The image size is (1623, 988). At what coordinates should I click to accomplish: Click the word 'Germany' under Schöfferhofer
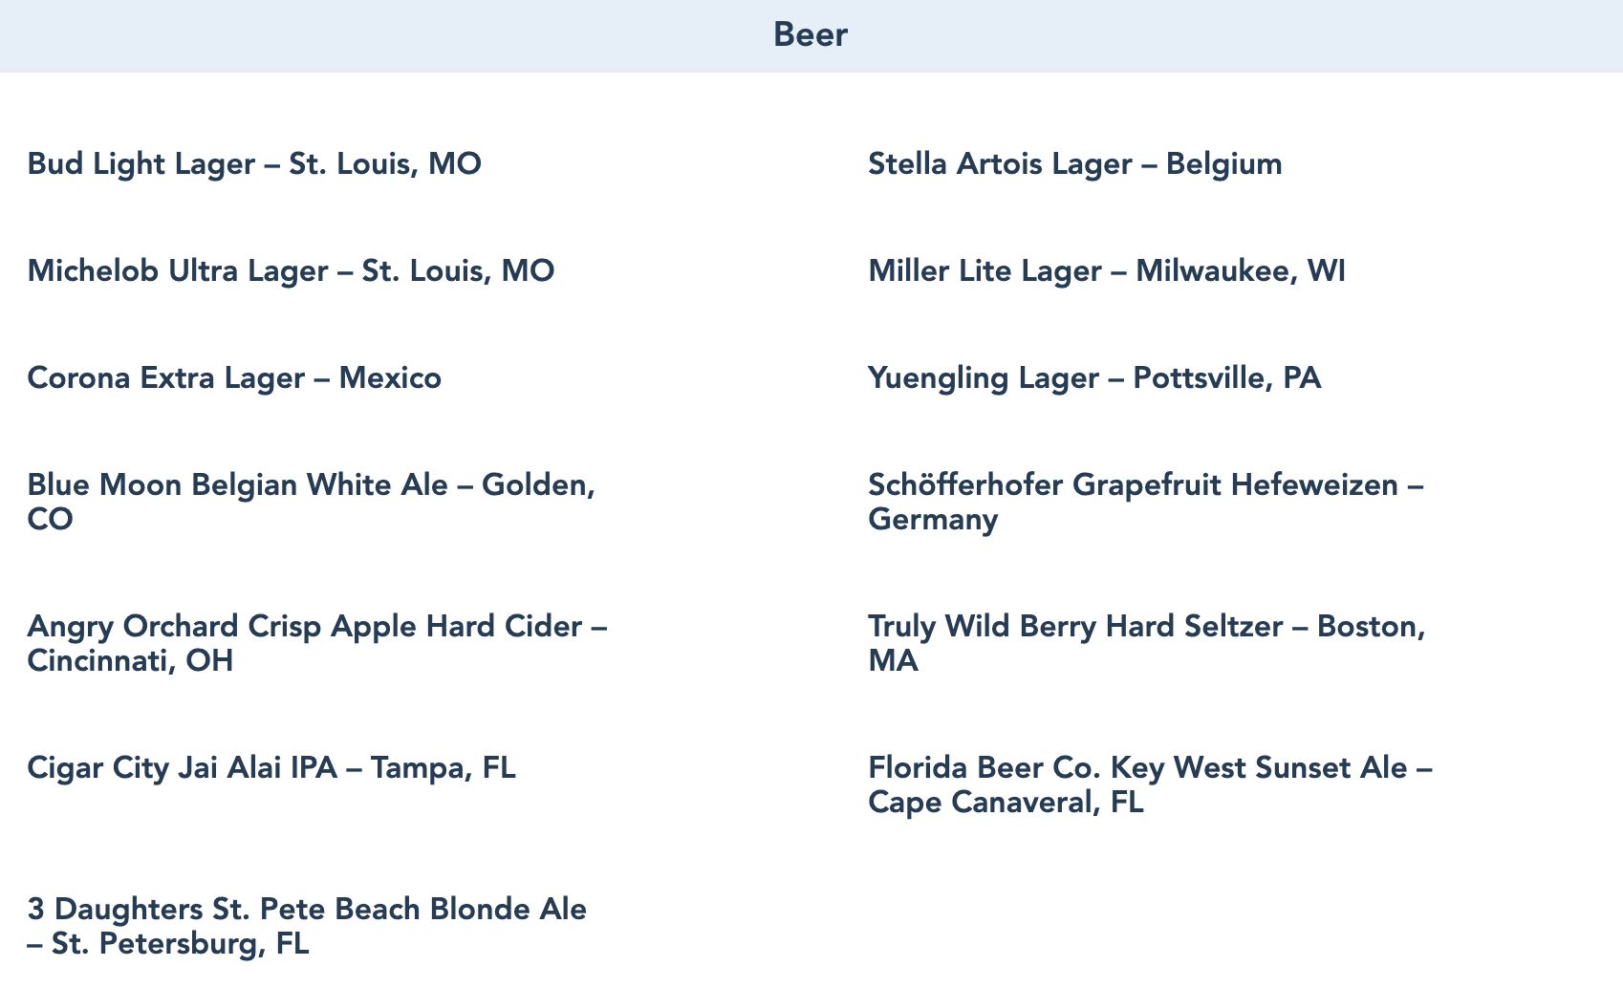tap(933, 520)
